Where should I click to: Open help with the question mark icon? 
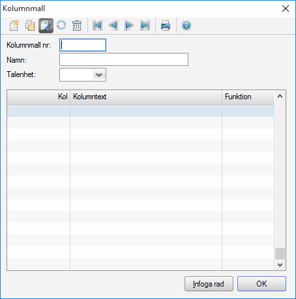click(186, 25)
